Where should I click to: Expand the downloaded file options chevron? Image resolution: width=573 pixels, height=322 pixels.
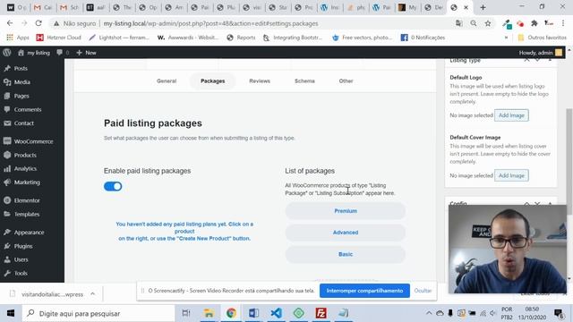click(x=93, y=294)
